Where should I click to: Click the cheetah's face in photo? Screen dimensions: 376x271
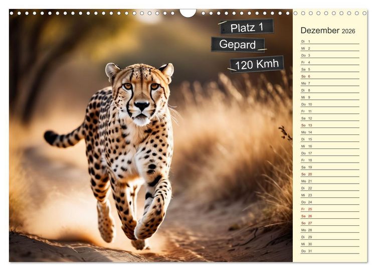(x=141, y=95)
